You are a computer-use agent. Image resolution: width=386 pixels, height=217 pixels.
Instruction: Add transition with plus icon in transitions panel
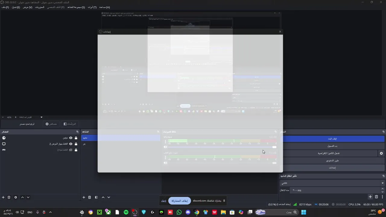pyautogui.click(x=370, y=197)
